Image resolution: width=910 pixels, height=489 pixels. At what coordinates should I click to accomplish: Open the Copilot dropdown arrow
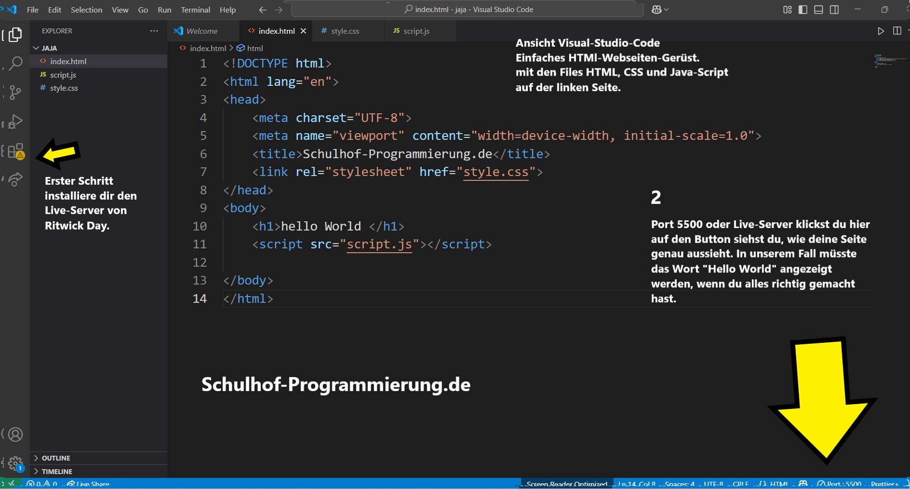tap(667, 10)
